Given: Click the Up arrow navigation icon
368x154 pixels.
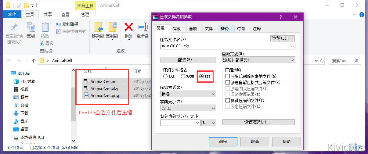Looking at the screenshot, I should 33,61.
